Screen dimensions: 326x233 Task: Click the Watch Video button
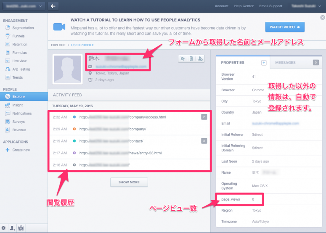[285, 27]
